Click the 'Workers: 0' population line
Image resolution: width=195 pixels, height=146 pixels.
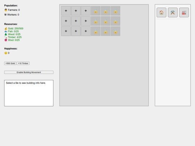[12, 15]
